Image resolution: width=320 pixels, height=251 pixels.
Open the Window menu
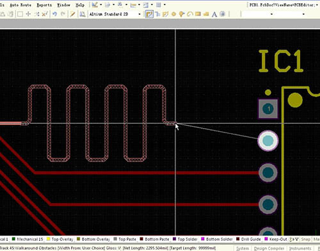[63, 5]
